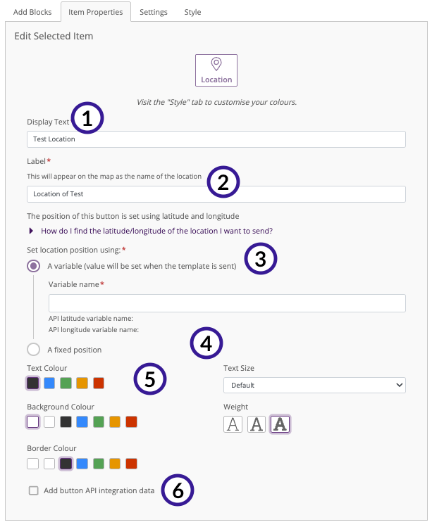Choose the fixed position radio option
This screenshot has height=527, width=432.
[33, 350]
